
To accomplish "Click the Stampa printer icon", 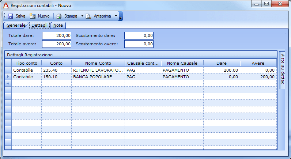I will 59,16.
